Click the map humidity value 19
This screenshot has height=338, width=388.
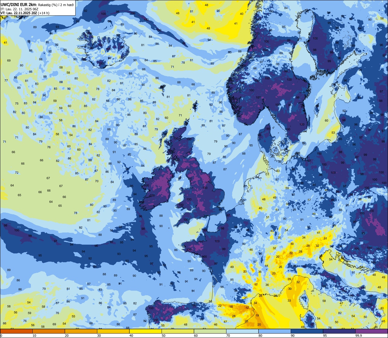tap(257, 316)
